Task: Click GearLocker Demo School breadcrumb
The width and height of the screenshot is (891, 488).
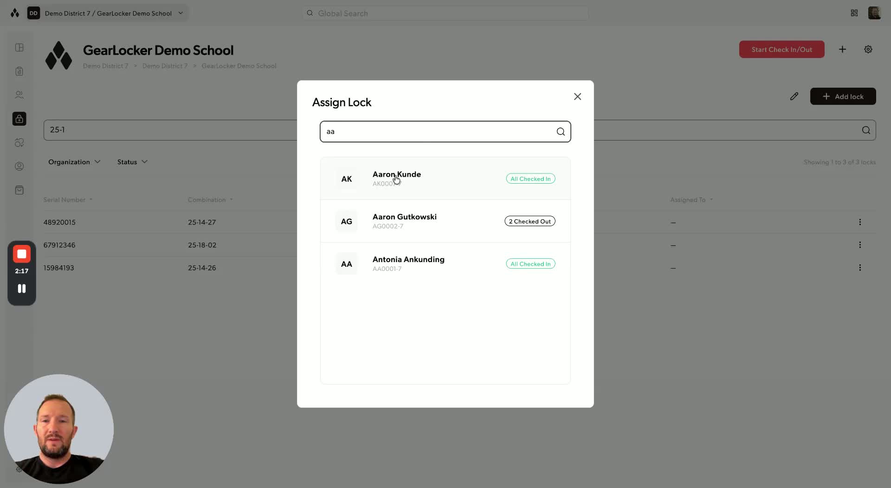Action: pos(239,66)
